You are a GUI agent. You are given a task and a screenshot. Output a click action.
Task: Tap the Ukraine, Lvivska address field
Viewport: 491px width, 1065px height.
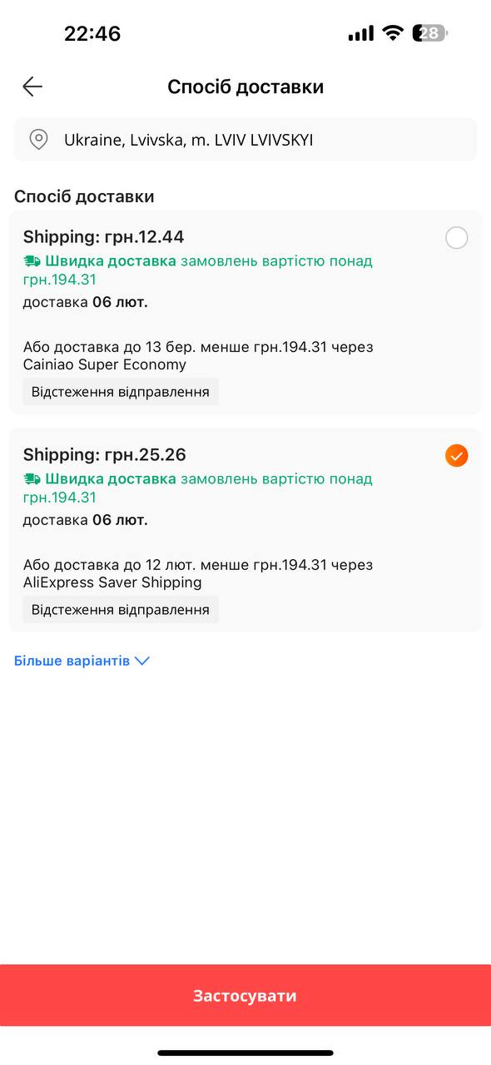click(245, 140)
